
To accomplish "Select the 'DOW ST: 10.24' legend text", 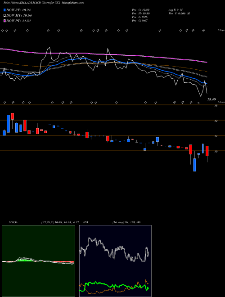I will (x=18, y=10).
